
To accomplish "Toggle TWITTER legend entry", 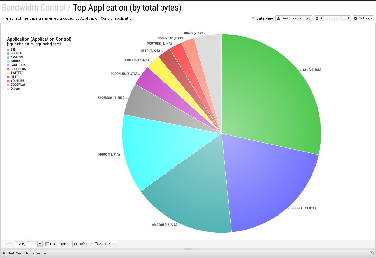I will pyautogui.click(x=15, y=73).
